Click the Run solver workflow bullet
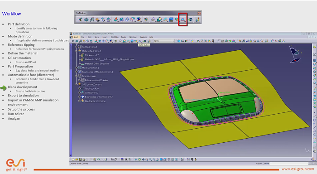Viewport: 317px width, 174px height. point(16,114)
